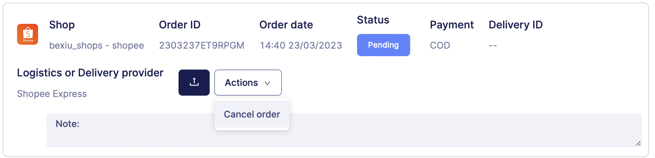
Task: Click the chevron arrow beside Actions
Action: coord(267,83)
